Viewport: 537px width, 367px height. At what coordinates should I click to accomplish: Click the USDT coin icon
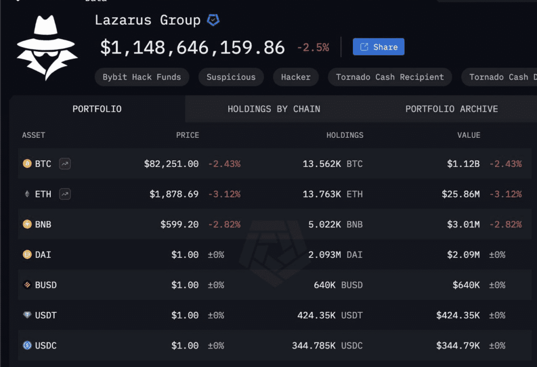coord(27,315)
